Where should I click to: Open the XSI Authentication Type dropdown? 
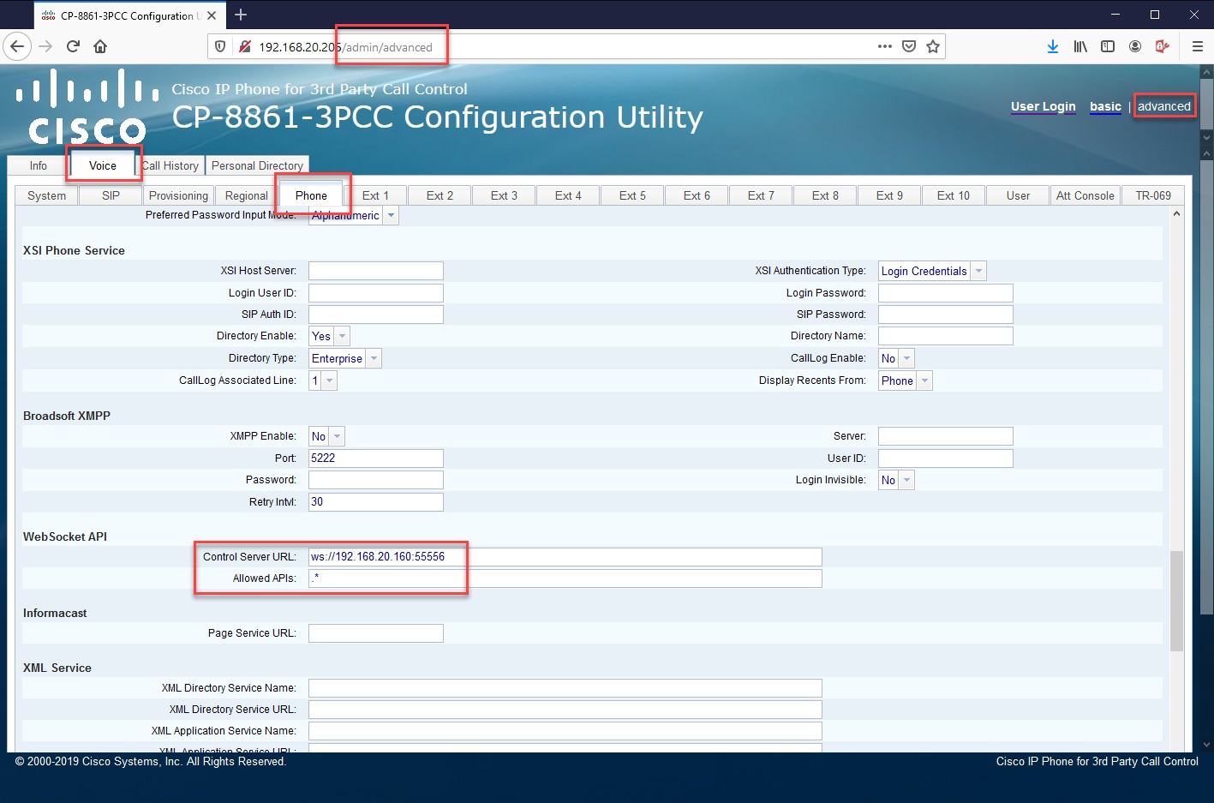point(932,271)
